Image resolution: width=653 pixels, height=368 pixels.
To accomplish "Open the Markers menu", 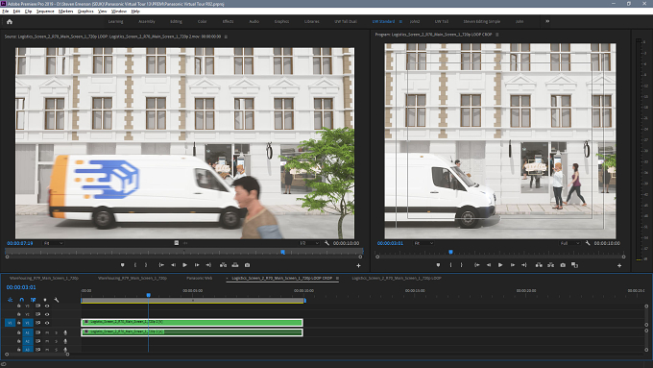I will point(66,12).
